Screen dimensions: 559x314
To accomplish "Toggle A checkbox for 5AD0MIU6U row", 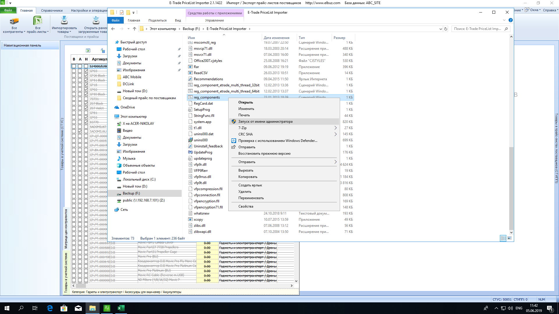I will point(80,131).
